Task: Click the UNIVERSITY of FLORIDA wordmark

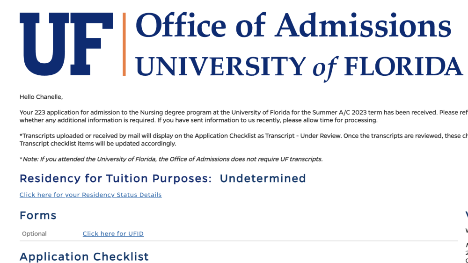Action: point(299,67)
